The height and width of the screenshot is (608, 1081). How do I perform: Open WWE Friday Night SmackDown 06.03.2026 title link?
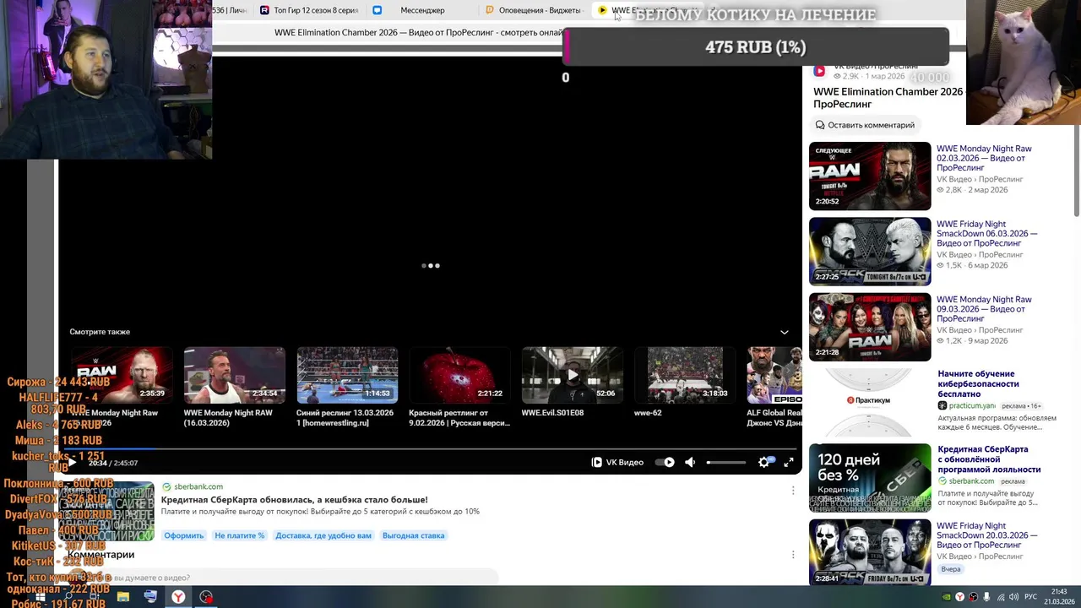986,234
